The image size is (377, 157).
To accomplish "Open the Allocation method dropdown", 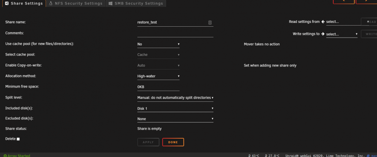I will [158, 76].
